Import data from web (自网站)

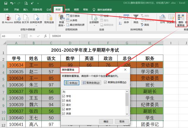(18, 19)
